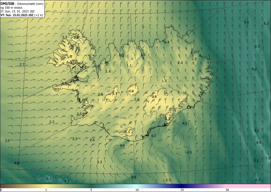Click the 5.6 precipitation value

click(246, 22)
